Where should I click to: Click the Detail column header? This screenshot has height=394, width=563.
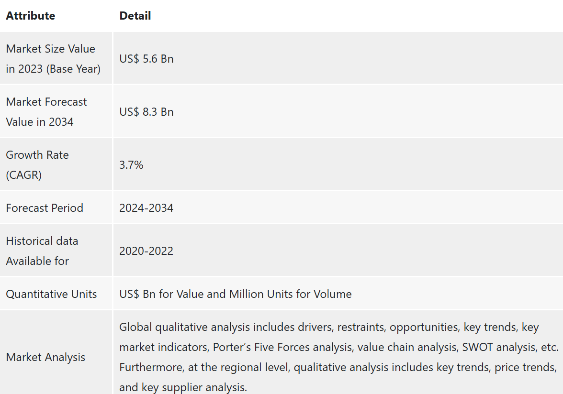[x=135, y=16]
